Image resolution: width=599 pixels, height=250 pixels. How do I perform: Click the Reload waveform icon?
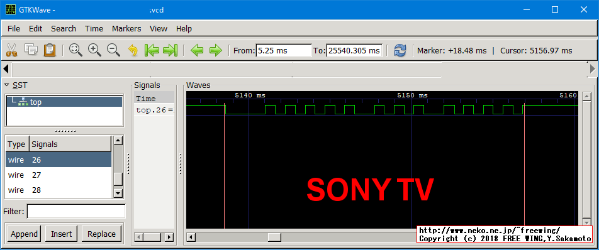[400, 50]
